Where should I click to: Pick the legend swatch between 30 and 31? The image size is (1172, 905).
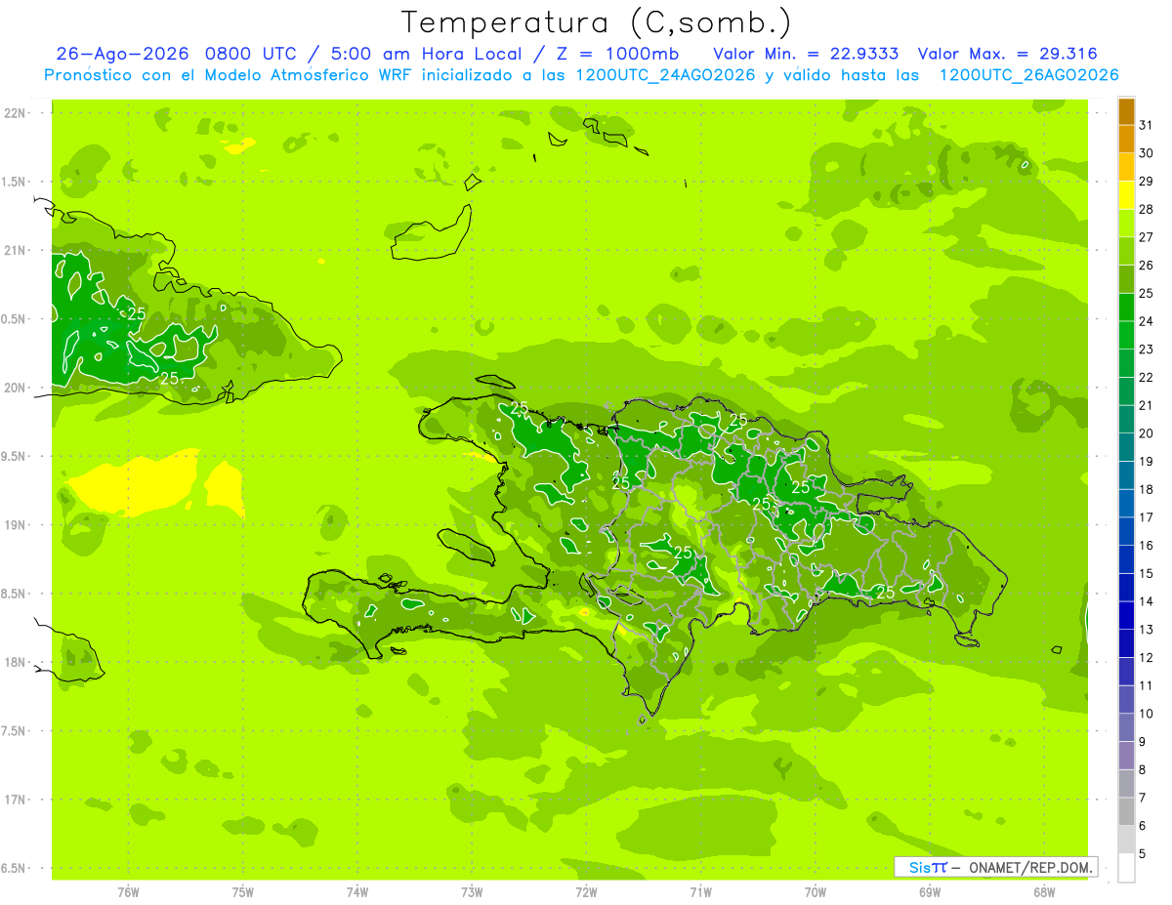point(1126,139)
